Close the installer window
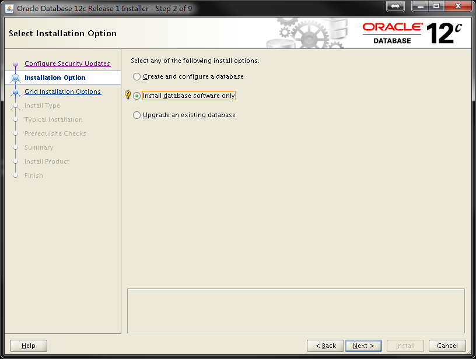The height and width of the screenshot is (359, 476). [458, 6]
